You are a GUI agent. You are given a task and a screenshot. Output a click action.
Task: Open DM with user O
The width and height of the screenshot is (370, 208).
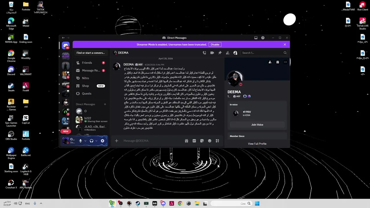click(91, 111)
